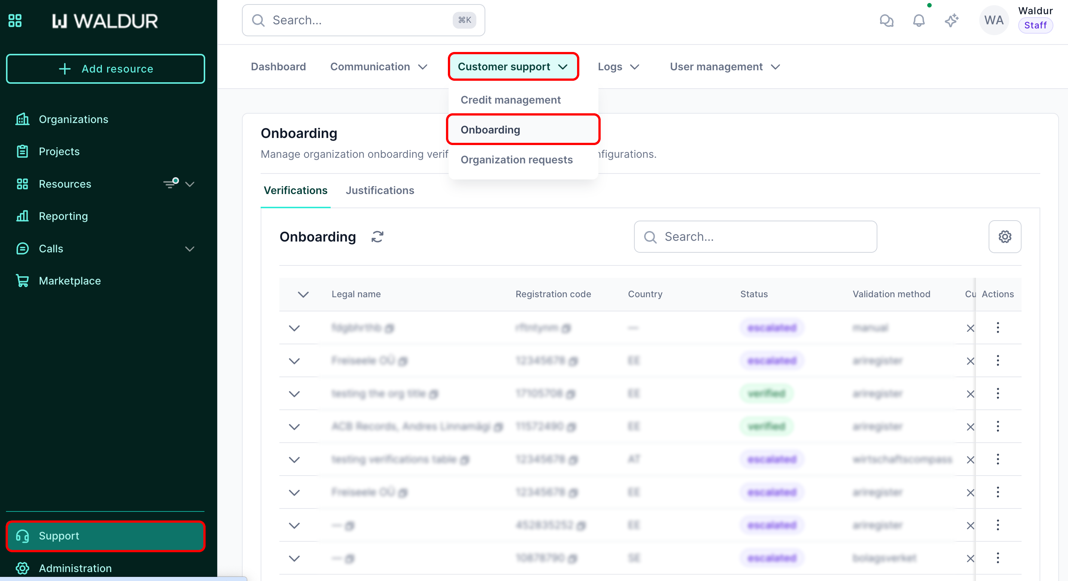Switch to the Justifications tab

[380, 190]
